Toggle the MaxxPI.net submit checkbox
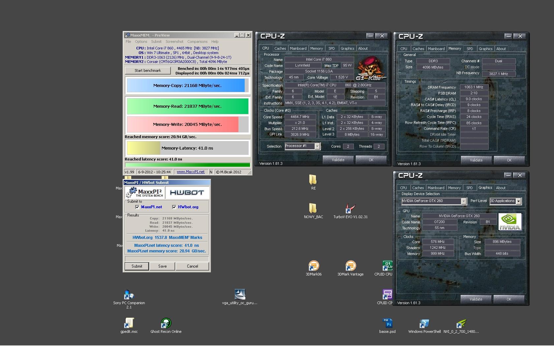This screenshot has width=554, height=346. (137, 207)
